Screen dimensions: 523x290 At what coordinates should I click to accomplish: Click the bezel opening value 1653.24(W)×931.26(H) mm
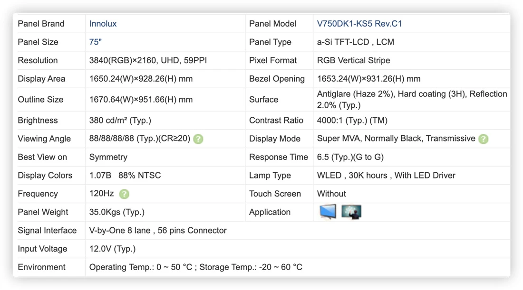click(368, 79)
